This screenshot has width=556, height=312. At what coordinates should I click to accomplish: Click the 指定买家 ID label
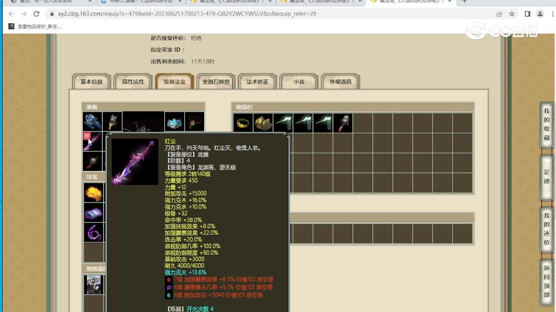click(168, 50)
